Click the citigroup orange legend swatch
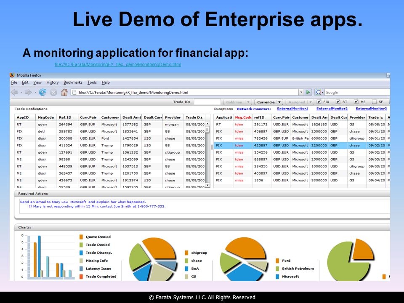 [186, 253]
